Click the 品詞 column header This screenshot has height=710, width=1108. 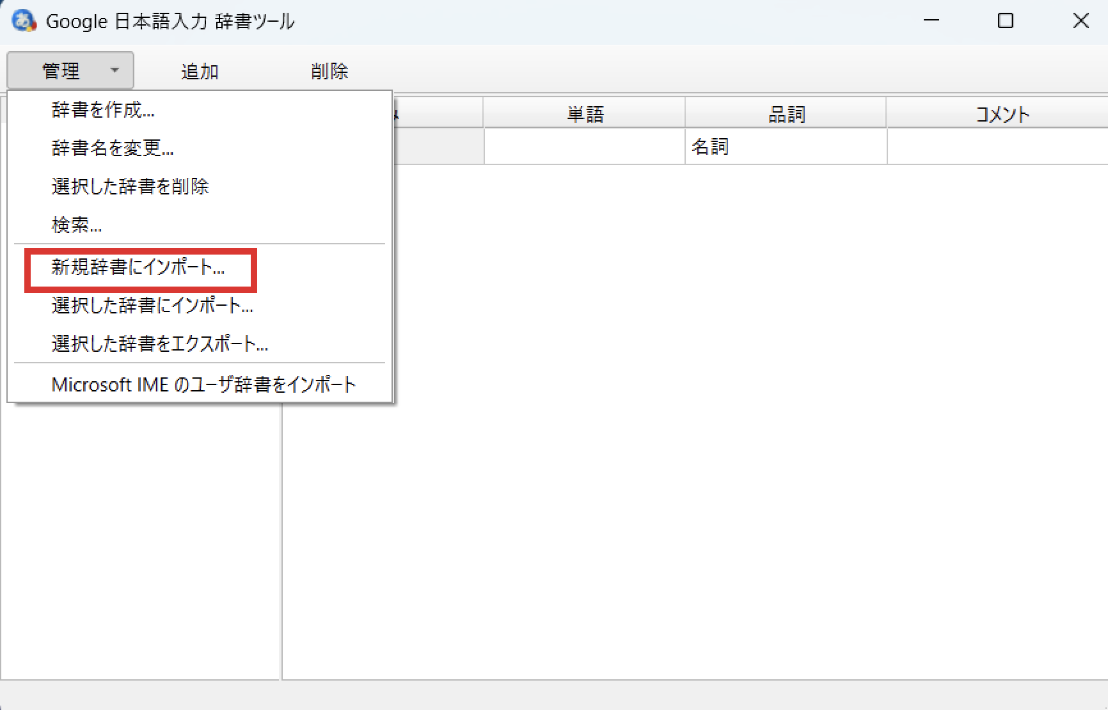pyautogui.click(x=786, y=114)
